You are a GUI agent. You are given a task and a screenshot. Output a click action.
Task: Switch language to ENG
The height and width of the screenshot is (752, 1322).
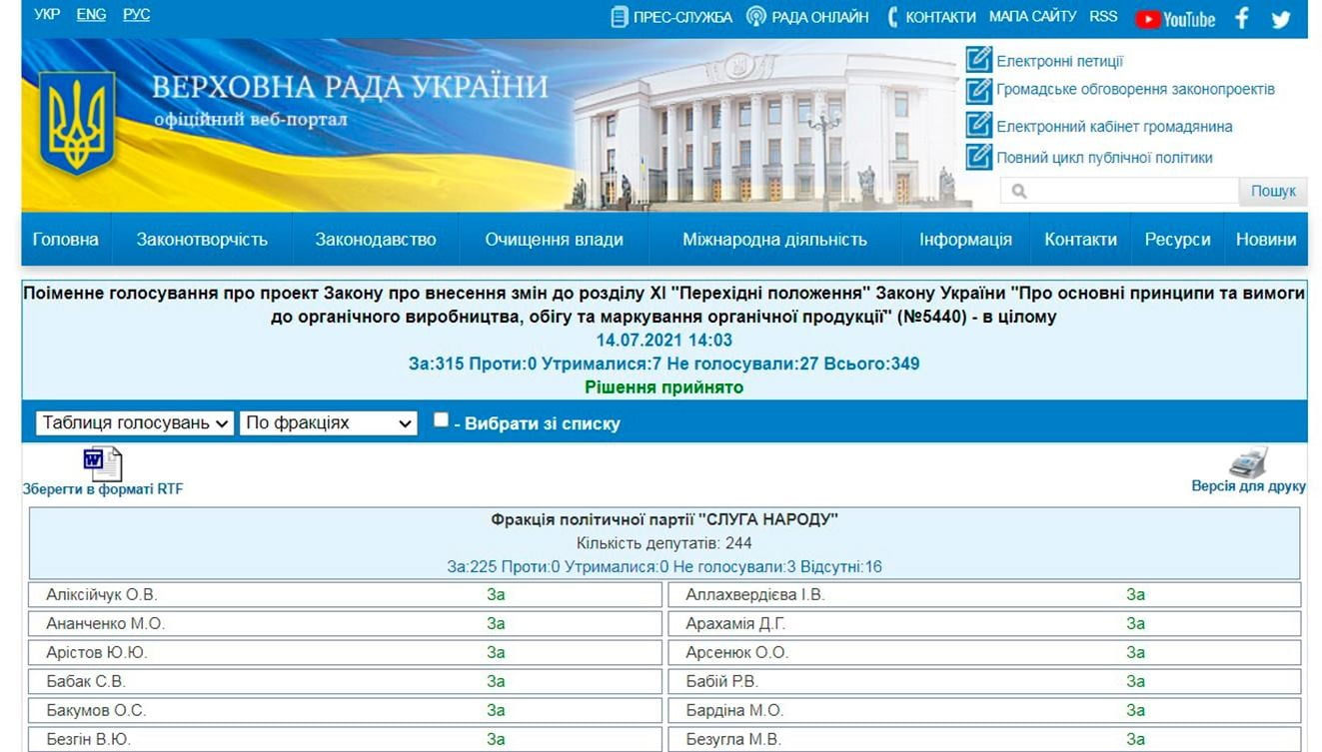pyautogui.click(x=91, y=15)
